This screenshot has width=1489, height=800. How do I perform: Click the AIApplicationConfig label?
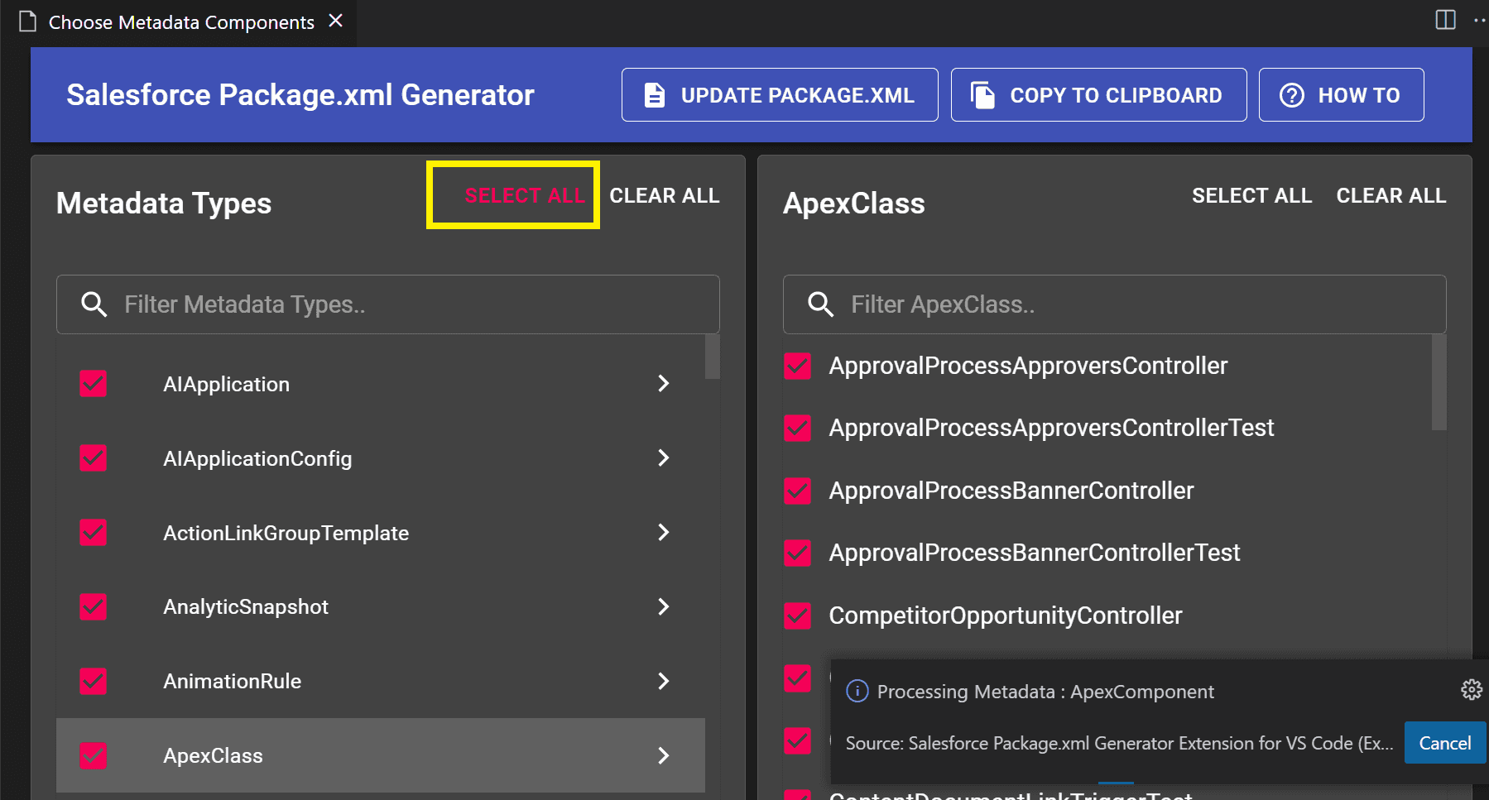tap(257, 458)
